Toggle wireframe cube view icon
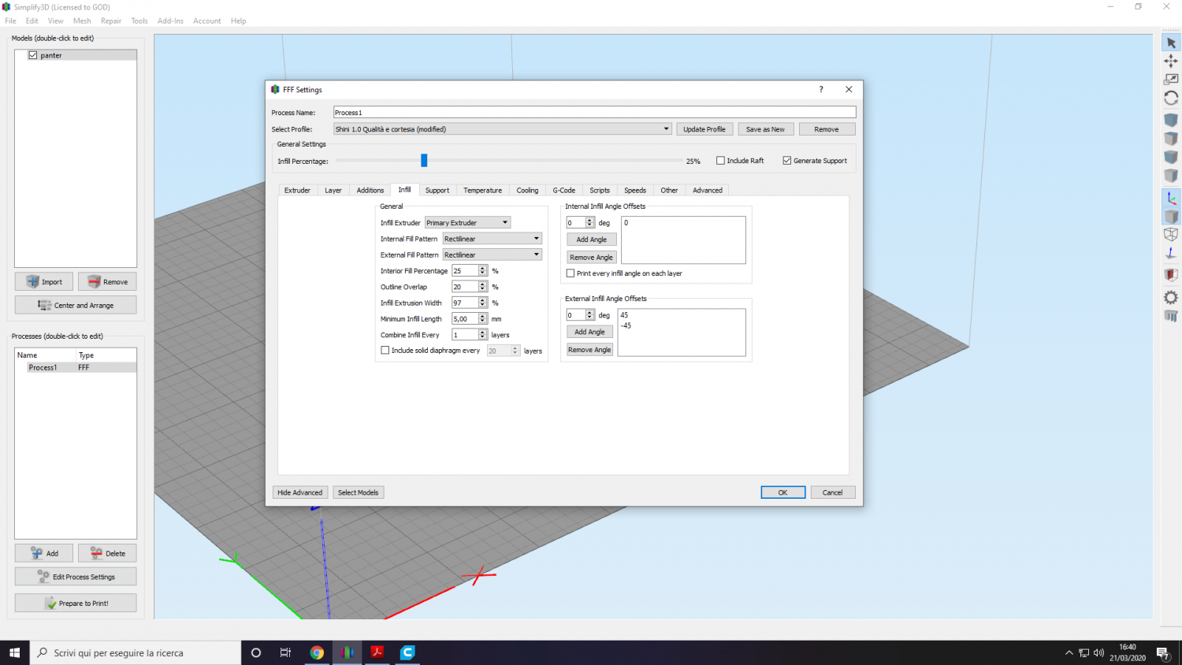This screenshot has width=1182, height=665. 1171,235
